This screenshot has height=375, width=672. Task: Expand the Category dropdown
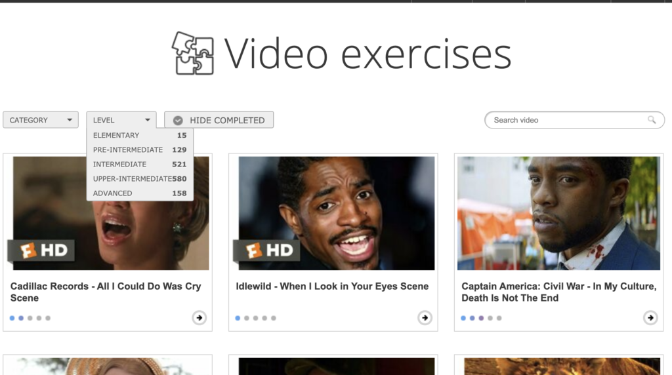pos(41,120)
